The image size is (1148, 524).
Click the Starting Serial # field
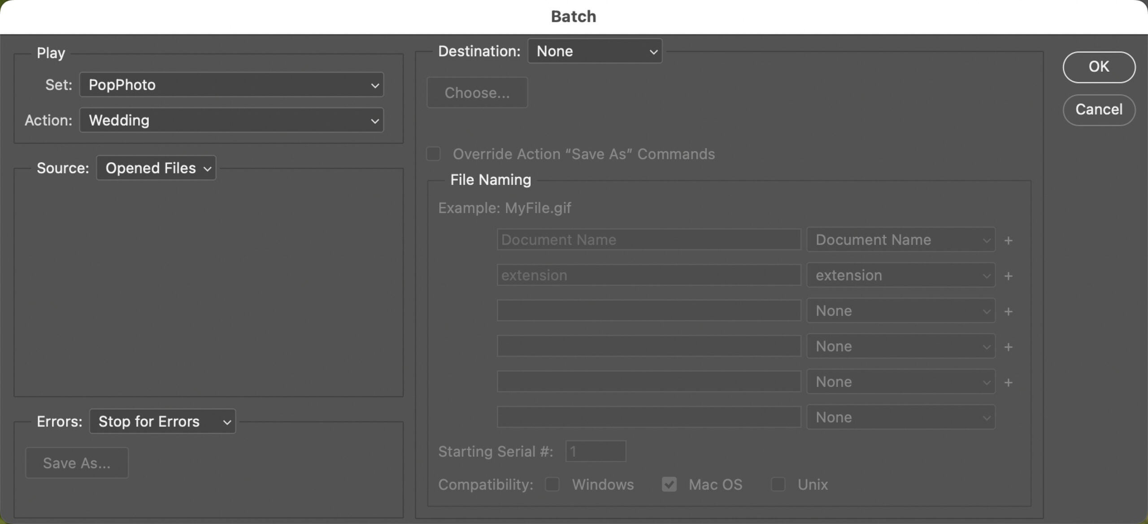(x=596, y=451)
